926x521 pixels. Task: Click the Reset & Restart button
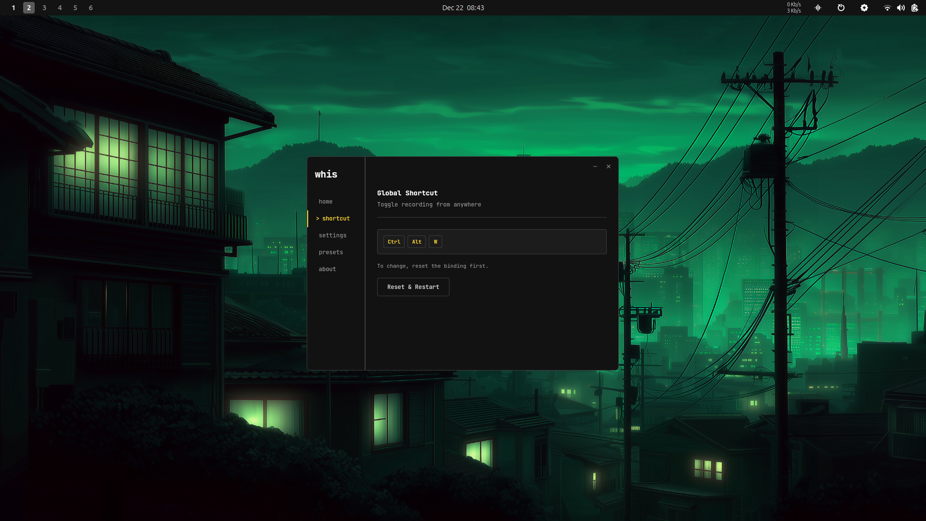[413, 287]
